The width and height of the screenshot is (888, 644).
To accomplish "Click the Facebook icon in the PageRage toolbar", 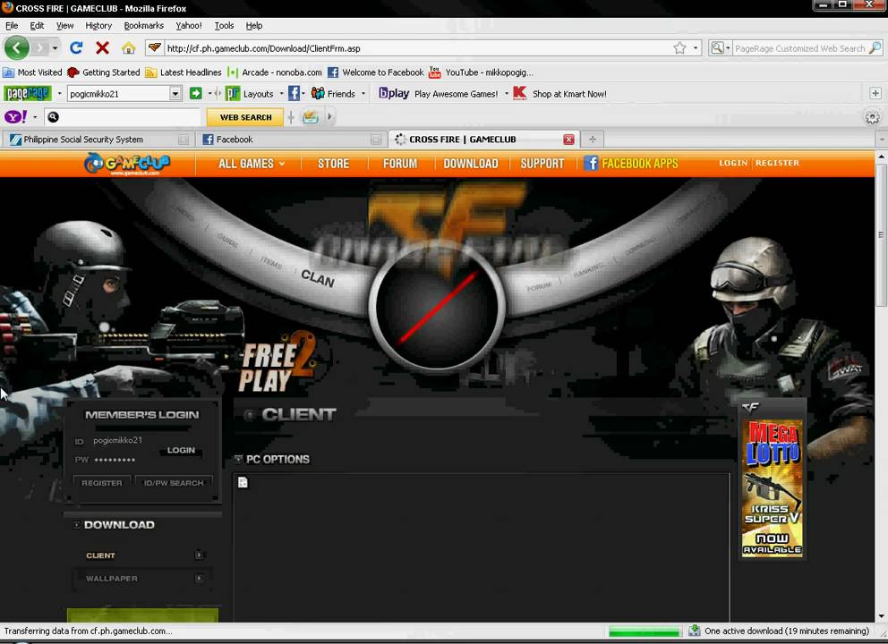I will click(294, 93).
